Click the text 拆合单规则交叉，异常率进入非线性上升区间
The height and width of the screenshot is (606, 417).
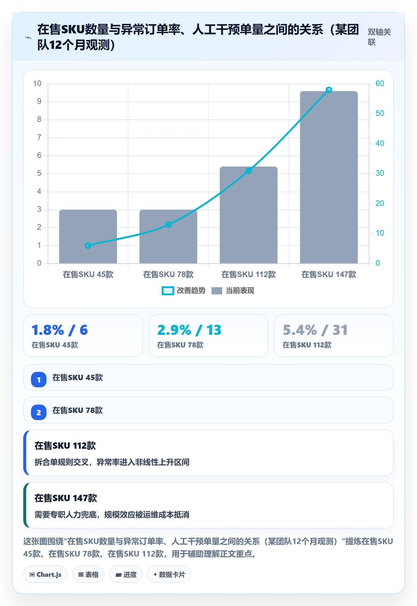pyautogui.click(x=112, y=462)
